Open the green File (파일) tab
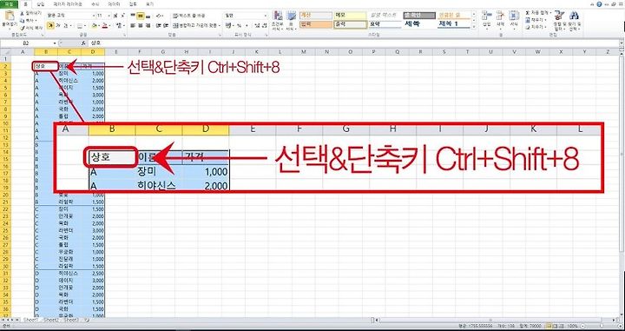The height and width of the screenshot is (331, 625). pyautogui.click(x=9, y=4)
